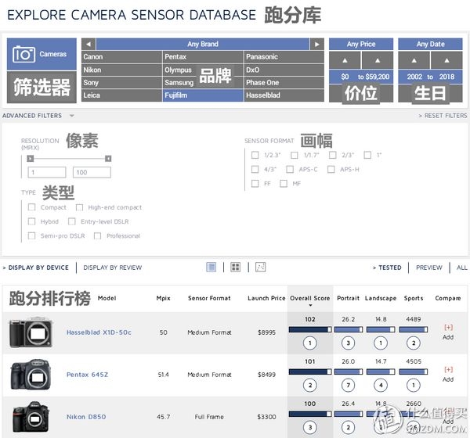
Task: Select Pentax brand filter
Action: coord(203,57)
